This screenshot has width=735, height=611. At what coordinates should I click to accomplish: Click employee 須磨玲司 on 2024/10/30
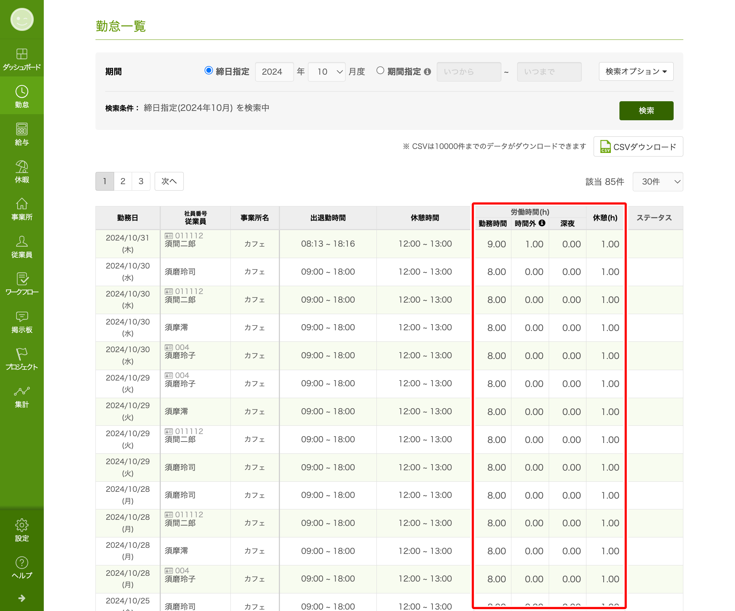(x=180, y=272)
